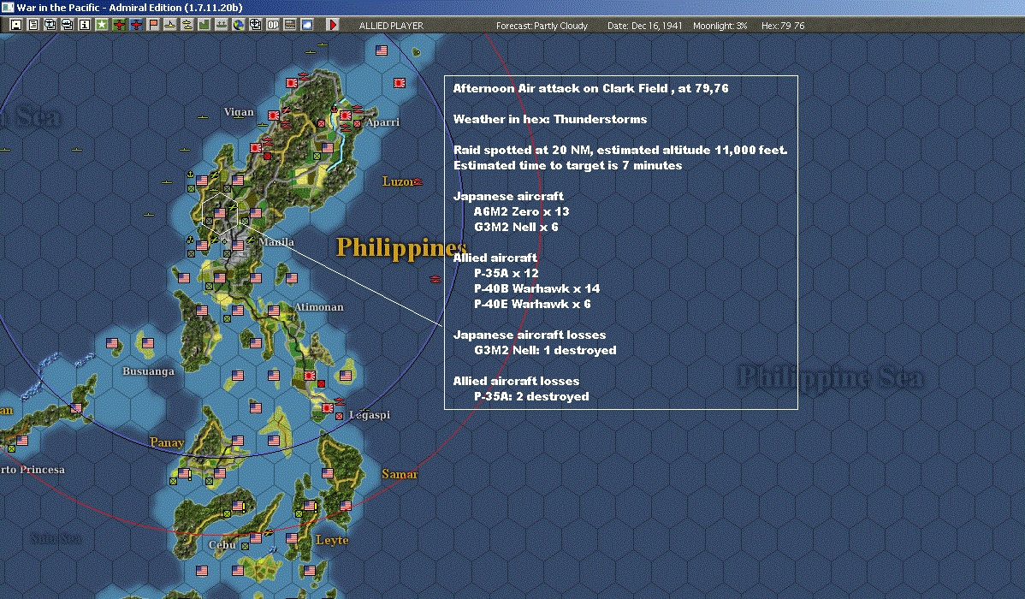This screenshot has height=599, width=1025.
Task: Select US flag in highlighted Clark Field hex
Action: click(x=220, y=212)
